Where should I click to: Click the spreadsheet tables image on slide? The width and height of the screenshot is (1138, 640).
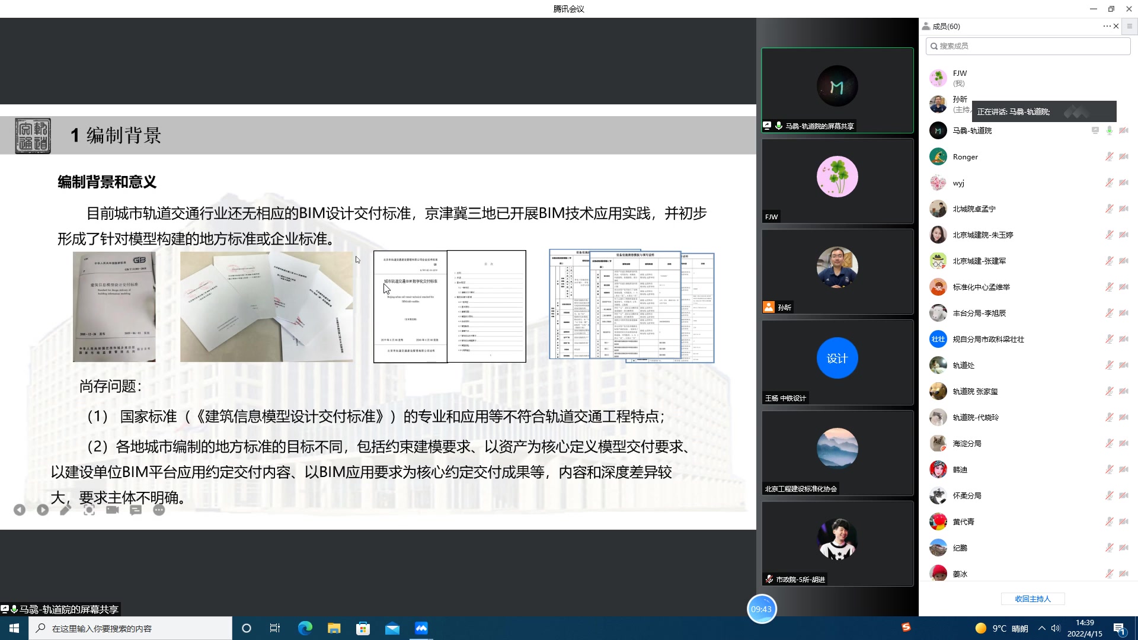pyautogui.click(x=632, y=306)
